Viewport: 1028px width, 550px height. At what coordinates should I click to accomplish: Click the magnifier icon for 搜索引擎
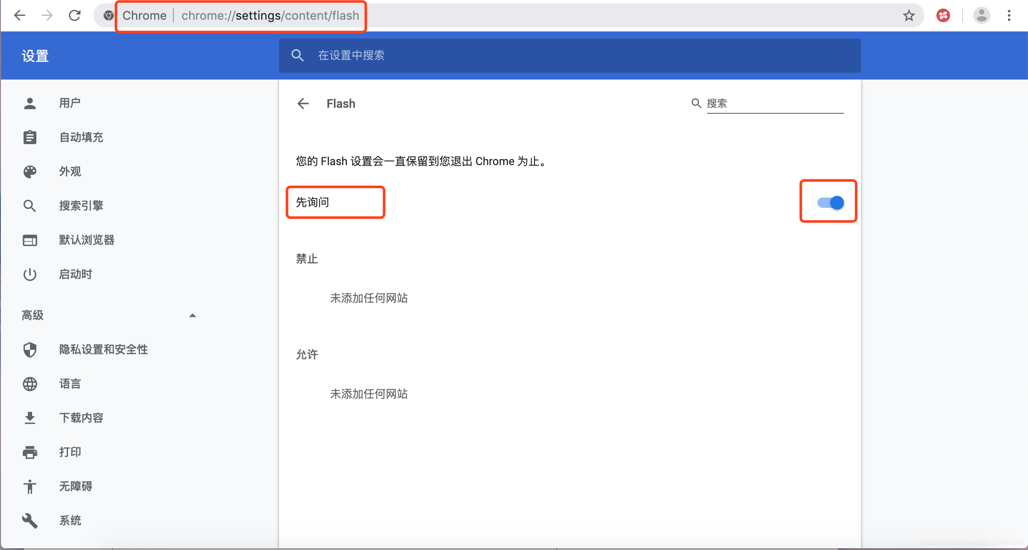tap(30, 206)
